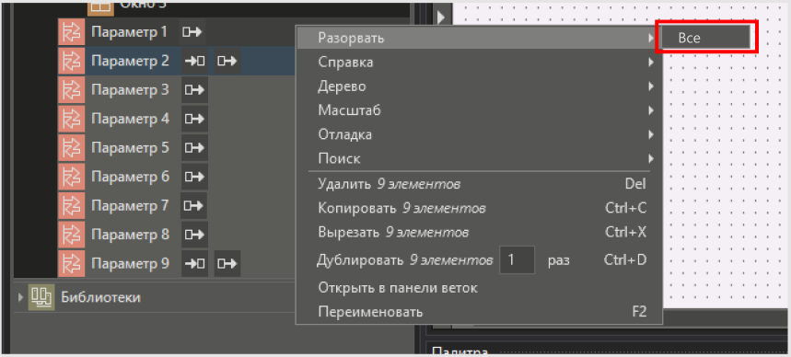
Task: Open the Дерево submenu
Action: pyautogui.click(x=479, y=86)
